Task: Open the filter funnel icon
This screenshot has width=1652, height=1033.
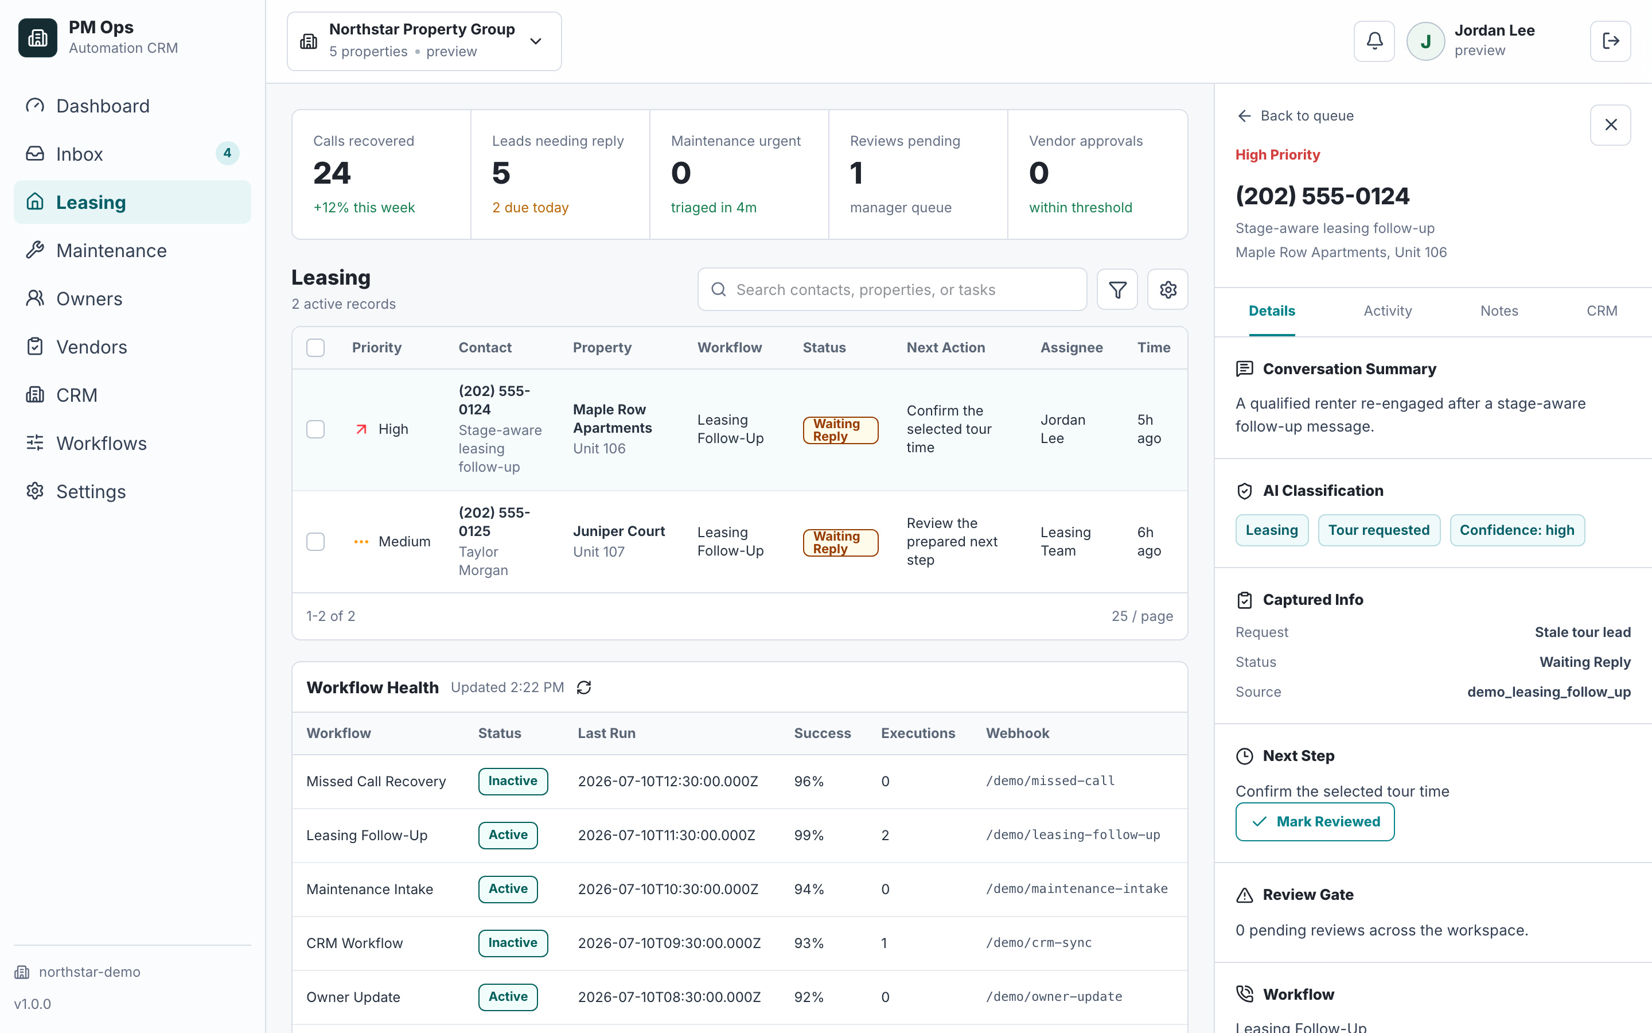Action: [x=1117, y=290]
